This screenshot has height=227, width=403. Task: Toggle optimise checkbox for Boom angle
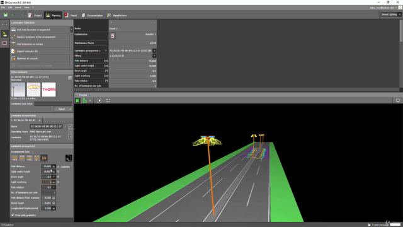click(x=59, y=177)
